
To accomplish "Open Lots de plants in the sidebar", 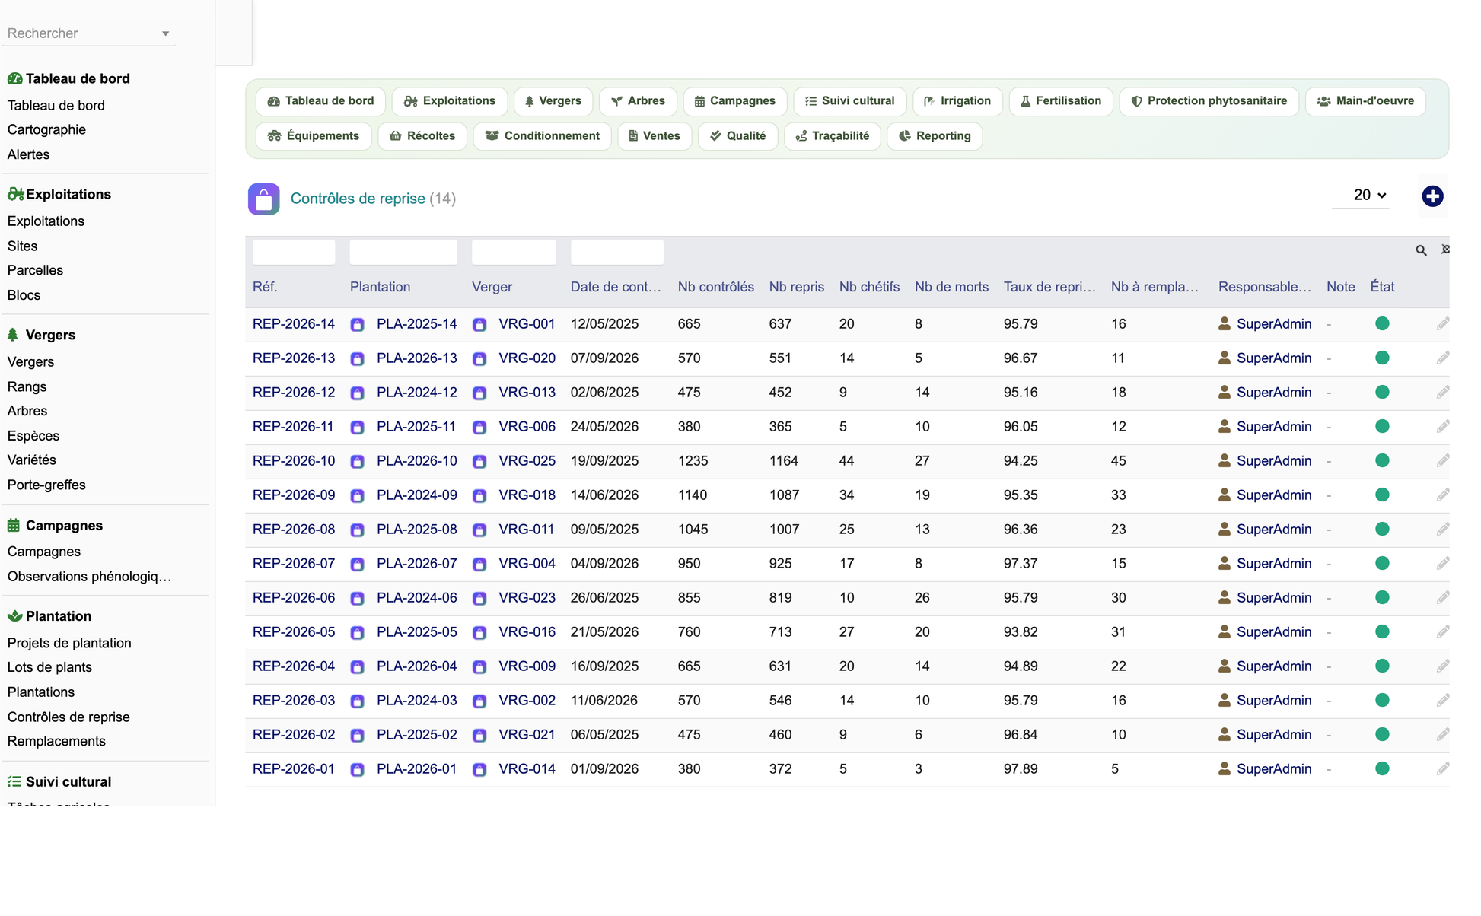I will (49, 667).
